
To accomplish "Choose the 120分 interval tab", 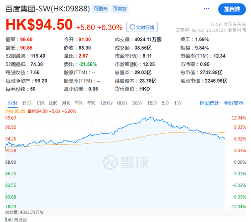I will (106, 103).
